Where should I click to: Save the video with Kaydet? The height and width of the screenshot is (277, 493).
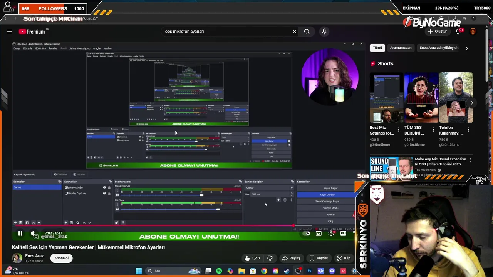[319, 258]
